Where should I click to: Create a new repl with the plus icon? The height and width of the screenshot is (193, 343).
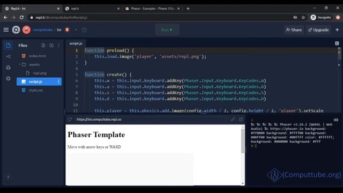tap(337, 30)
